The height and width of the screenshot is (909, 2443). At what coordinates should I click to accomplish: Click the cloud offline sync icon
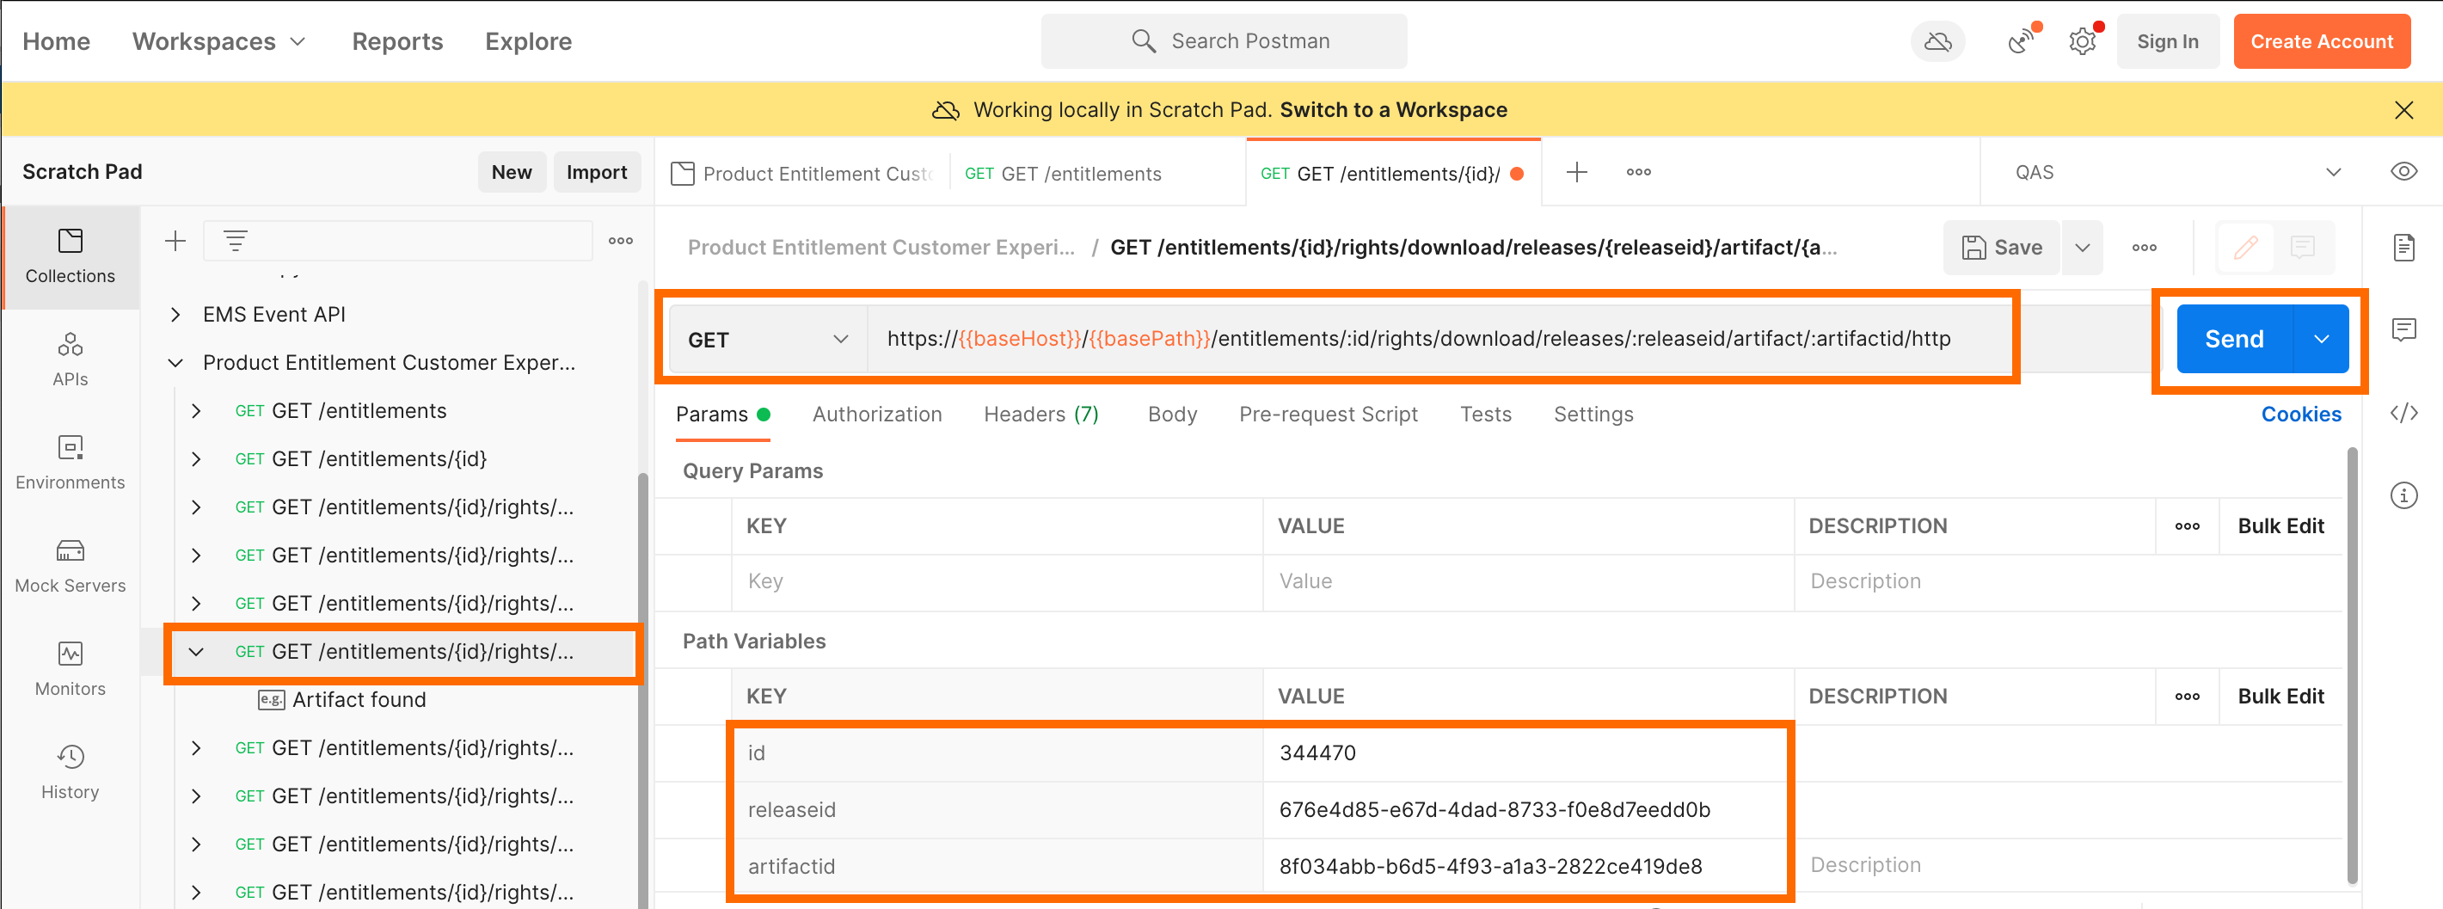1937,42
